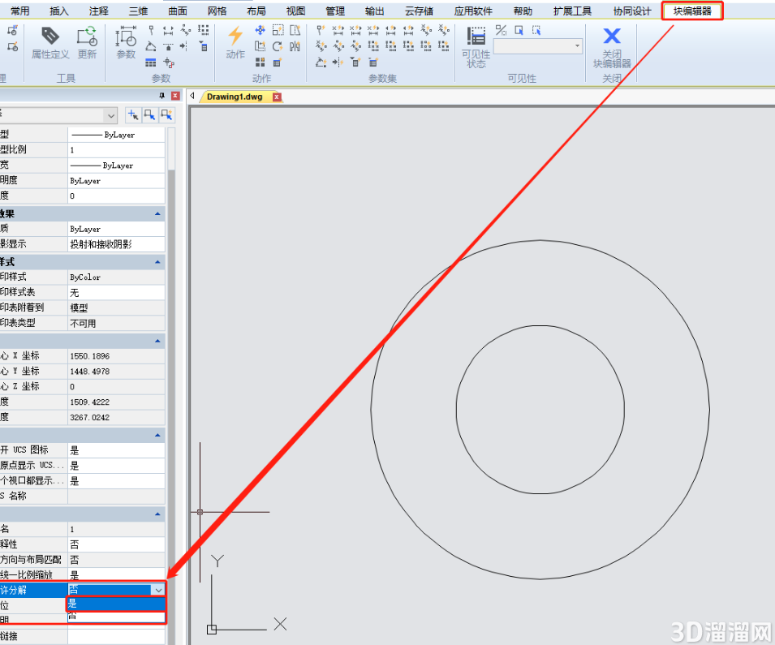Click the document tabs scroll-left arrow
Image resolution: width=775 pixels, height=645 pixels.
(x=192, y=97)
